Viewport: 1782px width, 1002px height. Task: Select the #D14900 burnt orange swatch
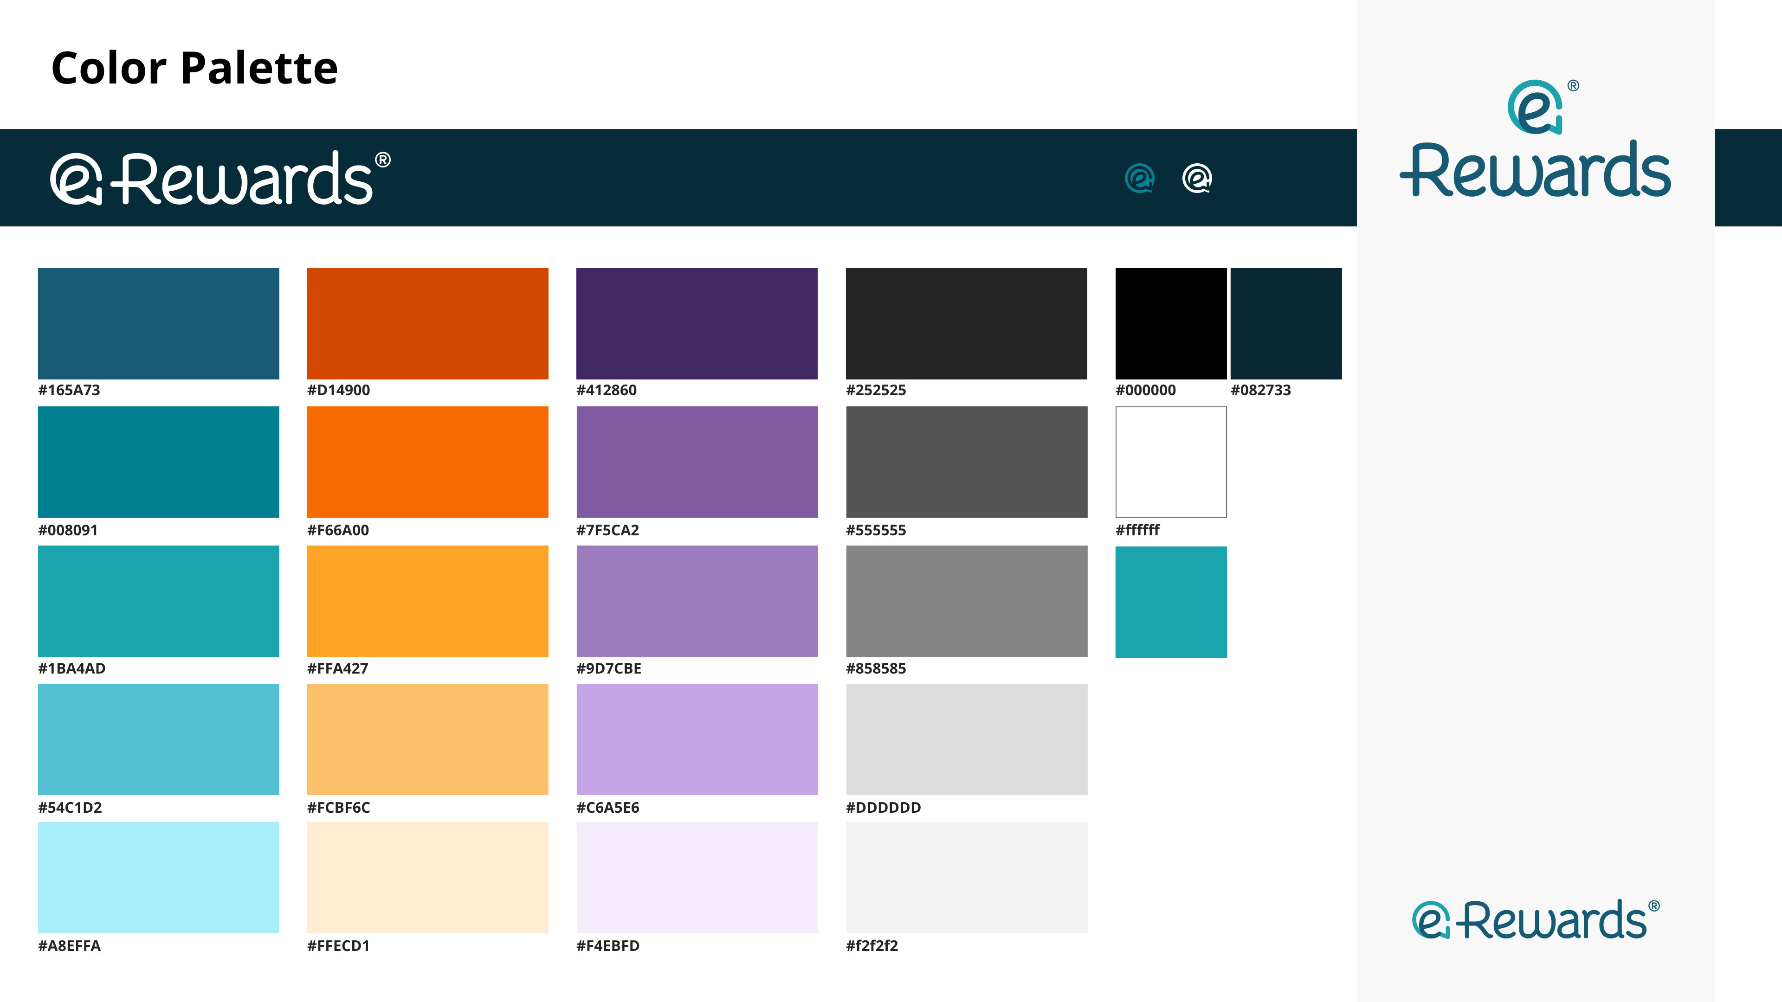click(427, 323)
